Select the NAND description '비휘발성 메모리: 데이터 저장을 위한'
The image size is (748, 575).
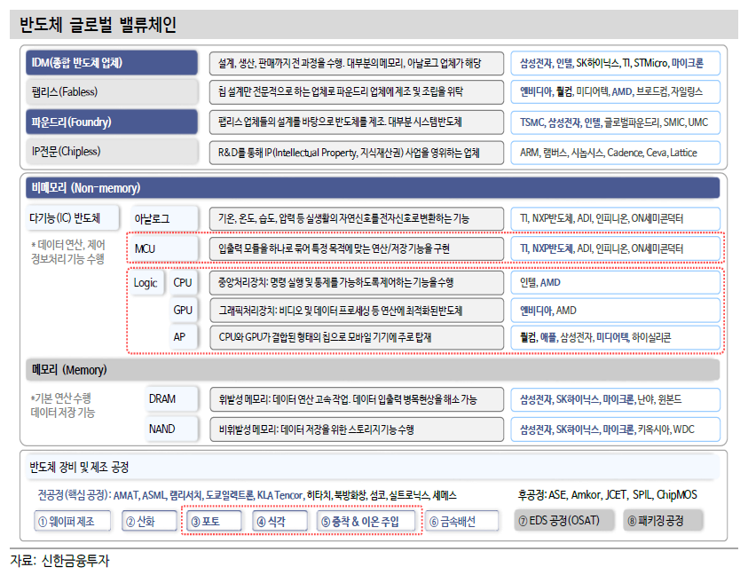[357, 429]
